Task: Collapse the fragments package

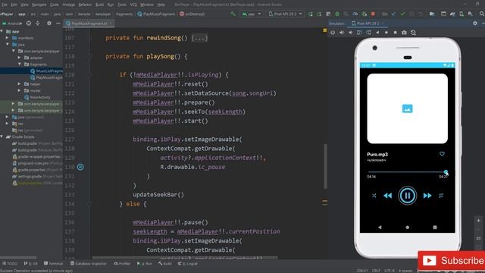Action: tap(20, 64)
